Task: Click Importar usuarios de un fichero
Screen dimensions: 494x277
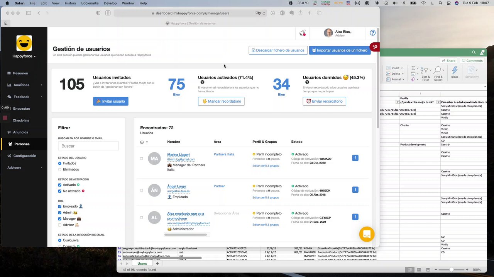Action: 340,50
